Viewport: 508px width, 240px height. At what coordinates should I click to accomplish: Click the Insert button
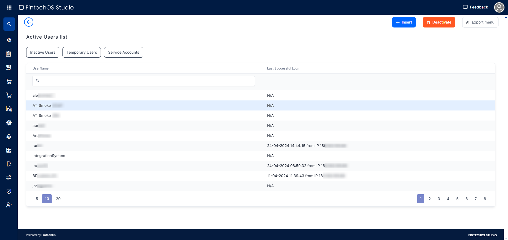(x=404, y=22)
